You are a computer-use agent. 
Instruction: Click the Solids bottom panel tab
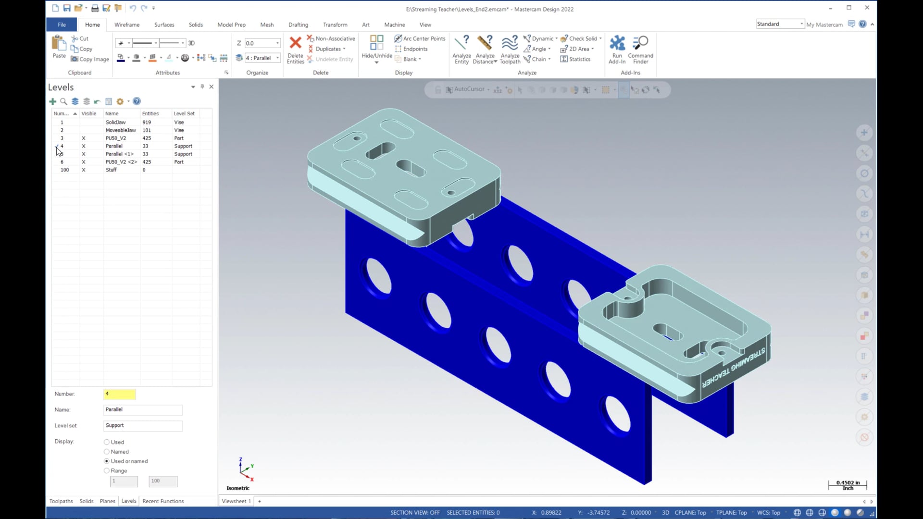coord(86,501)
